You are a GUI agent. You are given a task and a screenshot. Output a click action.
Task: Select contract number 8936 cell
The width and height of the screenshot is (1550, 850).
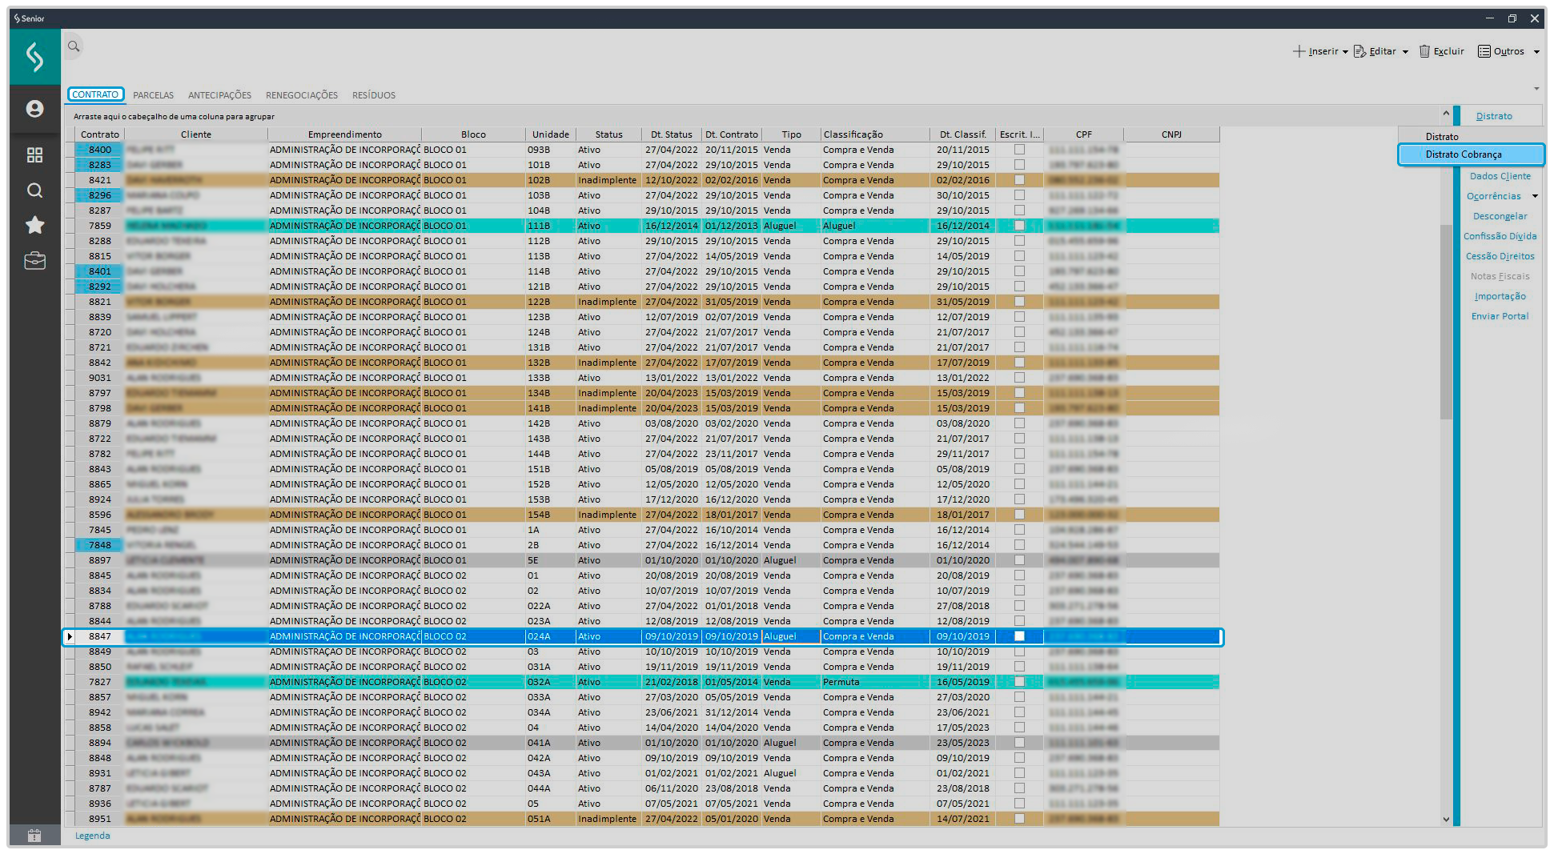100,804
